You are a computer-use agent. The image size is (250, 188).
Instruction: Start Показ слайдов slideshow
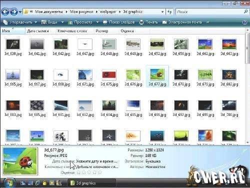point(118,22)
